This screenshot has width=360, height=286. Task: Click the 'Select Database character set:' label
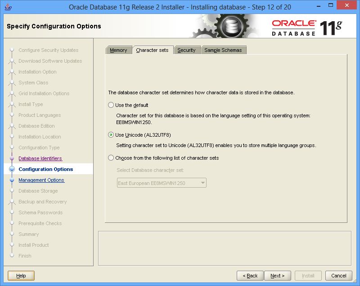coord(150,170)
